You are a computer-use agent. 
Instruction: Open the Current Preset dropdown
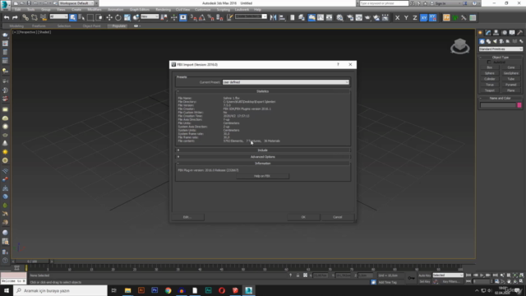[x=285, y=82]
